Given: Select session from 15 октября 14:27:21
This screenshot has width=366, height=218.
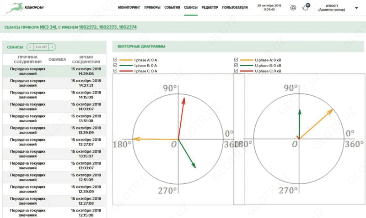Looking at the screenshot, I should [x=54, y=83].
